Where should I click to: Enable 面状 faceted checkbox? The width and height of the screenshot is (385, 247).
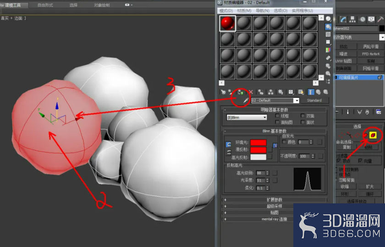pyautogui.click(x=303, y=122)
